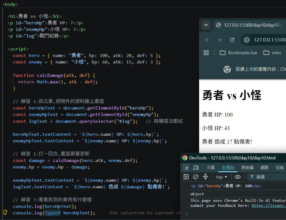286x220 pixels.
Task: Click the 'Pin selection to current' hint text
Action: coord(145,213)
